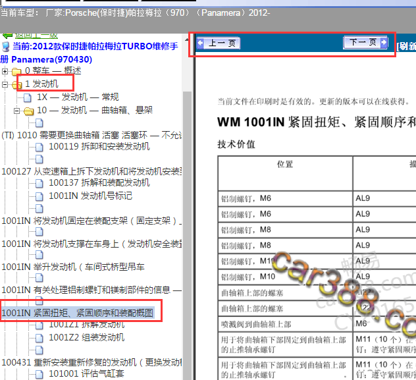Click page icon beside 1001Z2 组装发动机
Image resolution: width=416 pixels, height=380 pixels.
click(39, 339)
